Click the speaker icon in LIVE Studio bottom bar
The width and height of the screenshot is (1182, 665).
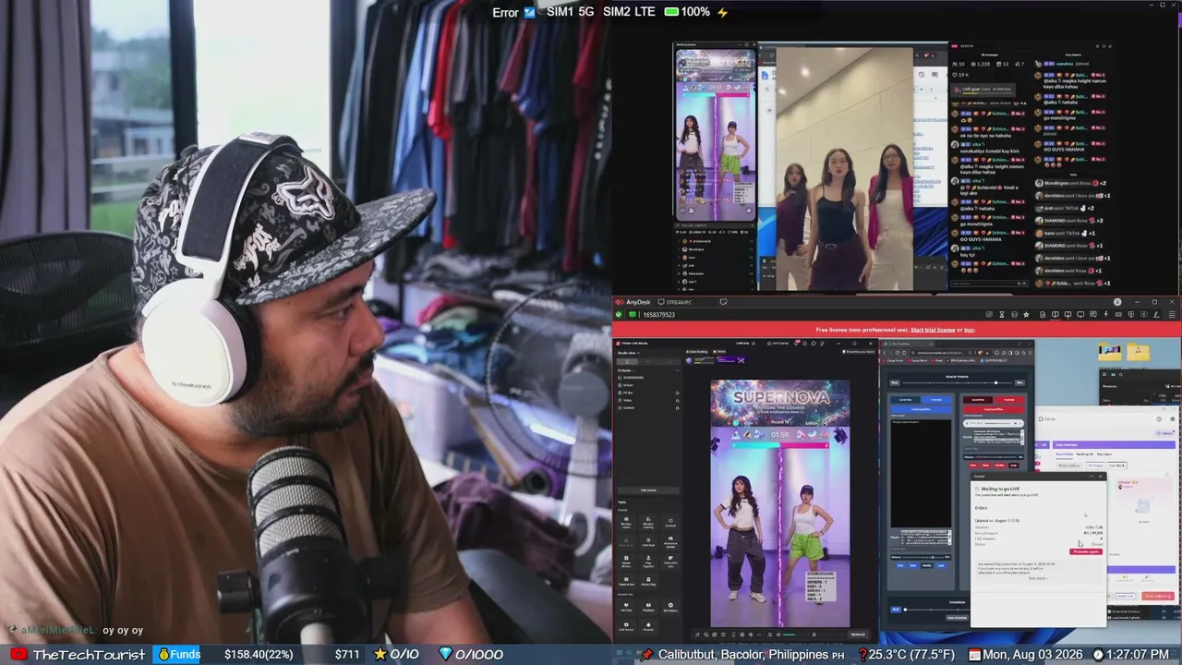click(778, 635)
